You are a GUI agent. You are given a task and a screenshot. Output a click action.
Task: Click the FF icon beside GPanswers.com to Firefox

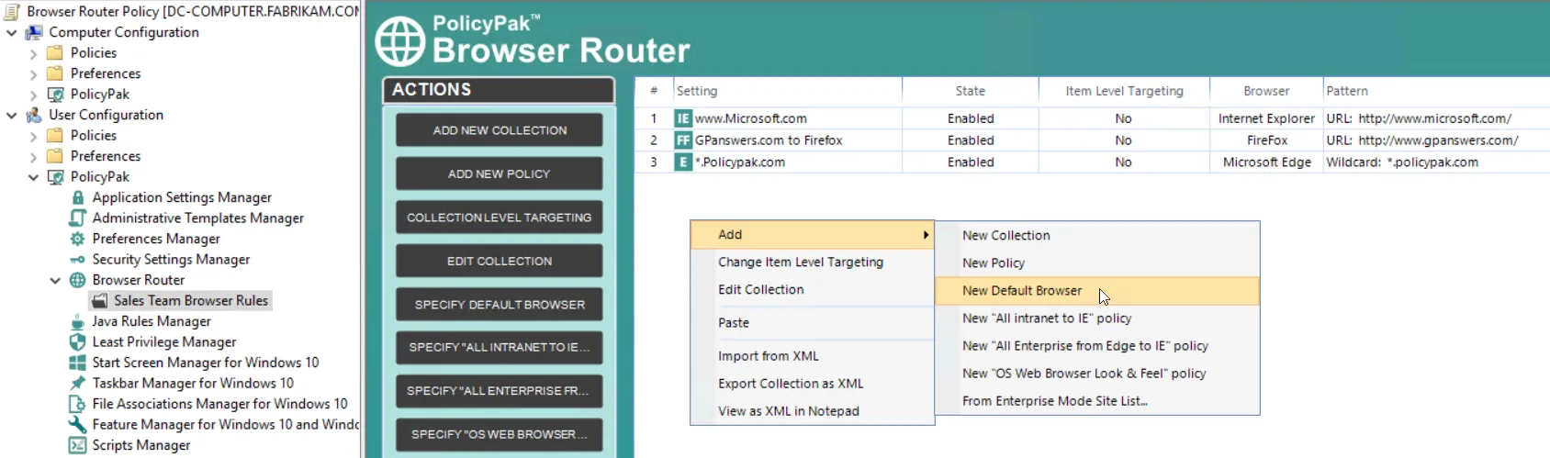coord(683,140)
